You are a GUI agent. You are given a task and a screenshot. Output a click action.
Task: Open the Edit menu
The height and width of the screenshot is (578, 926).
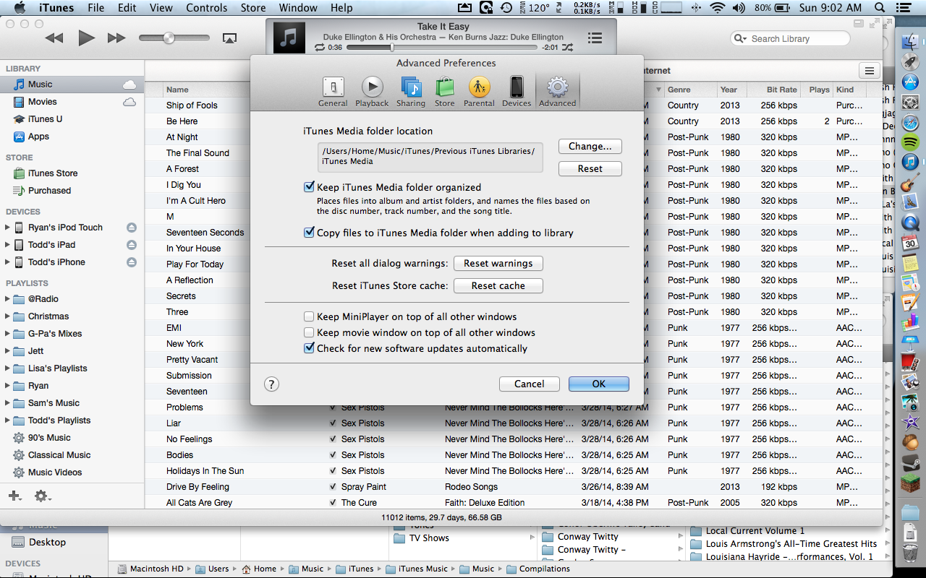point(127,8)
